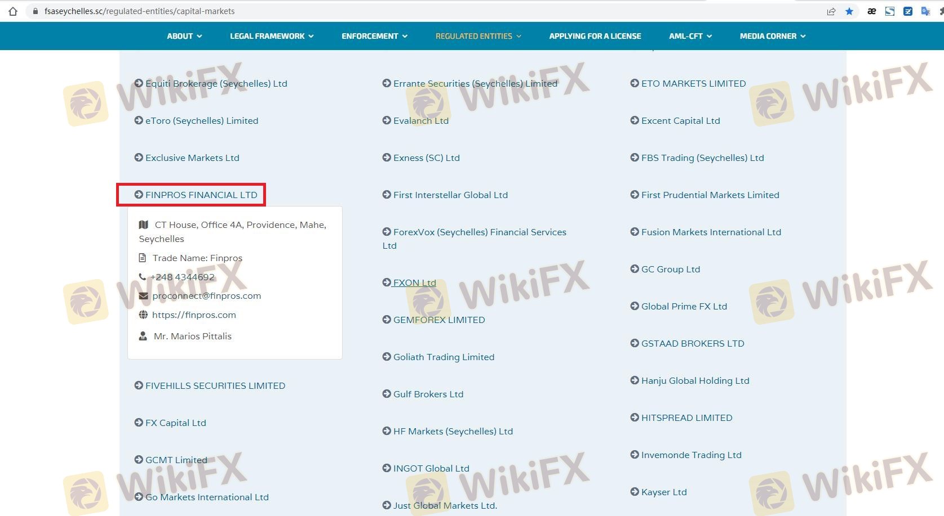Open the MEDIA CORNER dropdown
The width and height of the screenshot is (944, 516).
point(772,36)
